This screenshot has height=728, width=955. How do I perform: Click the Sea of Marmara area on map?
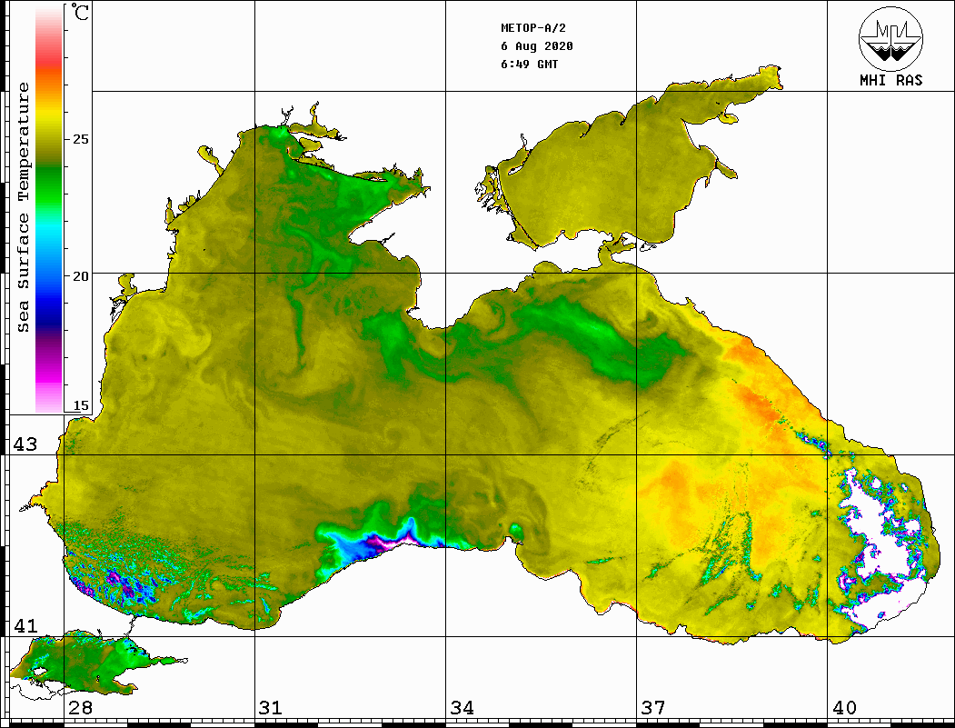85,664
